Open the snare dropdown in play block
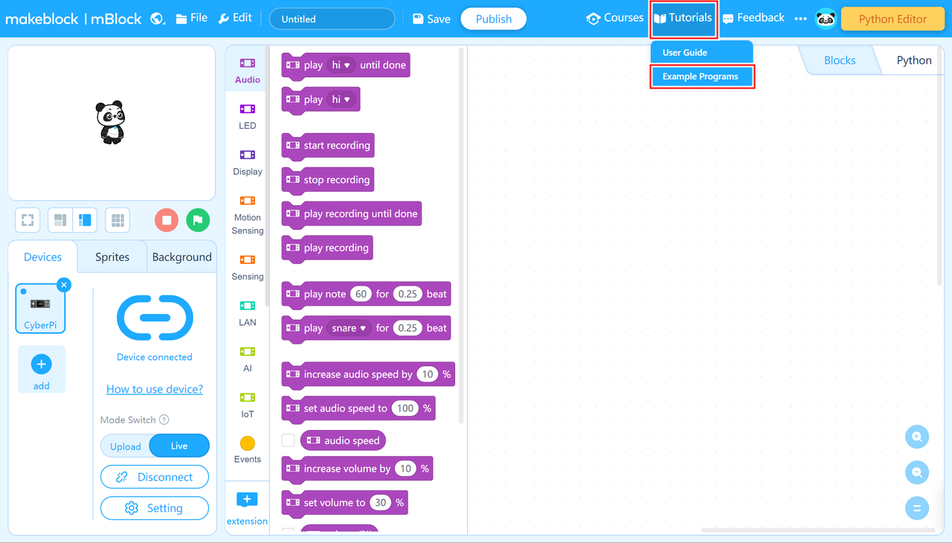The height and width of the screenshot is (543, 952). 349,328
